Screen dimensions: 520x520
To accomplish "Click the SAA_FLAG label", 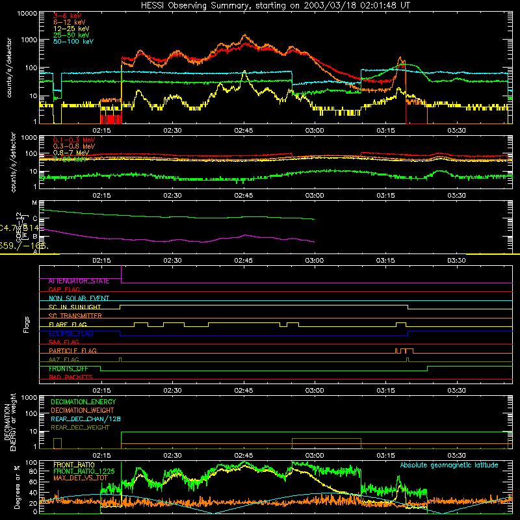I will point(64,342).
